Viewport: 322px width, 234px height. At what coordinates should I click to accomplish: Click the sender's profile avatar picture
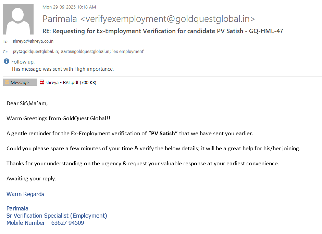(18, 19)
